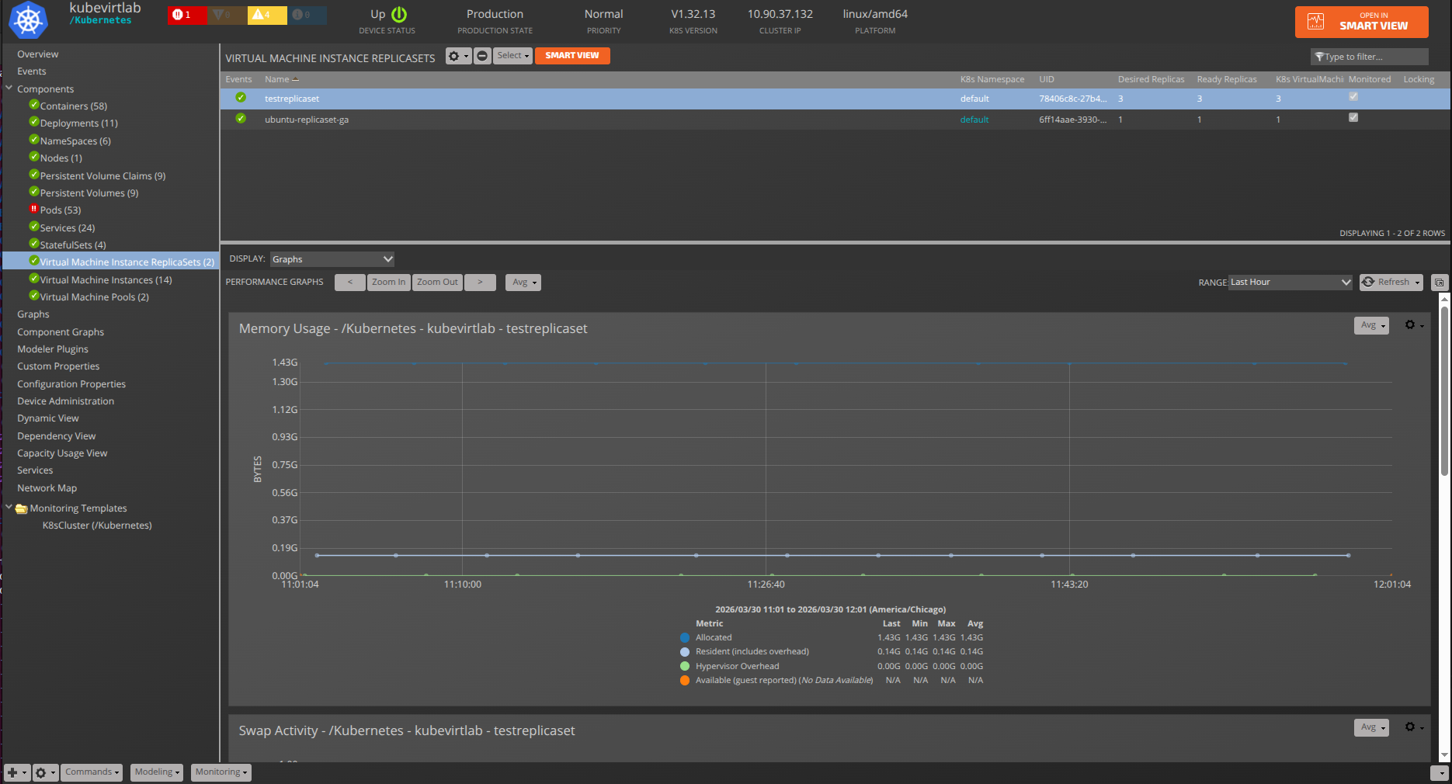Viewport: 1452px width, 784px height.
Task: Click the Kubernetes helm logo icon
Action: (x=28, y=20)
